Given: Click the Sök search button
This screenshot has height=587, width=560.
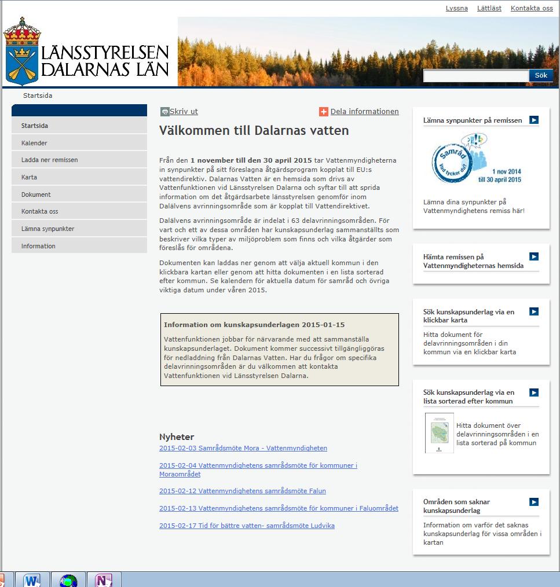Looking at the screenshot, I should coord(541,75).
